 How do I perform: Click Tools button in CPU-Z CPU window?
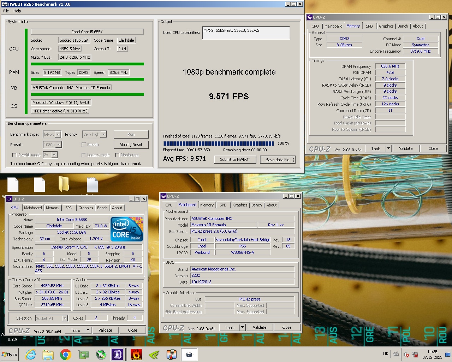click(75, 330)
